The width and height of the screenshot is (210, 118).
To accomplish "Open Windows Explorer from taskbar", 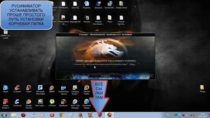I will pos(14,115).
